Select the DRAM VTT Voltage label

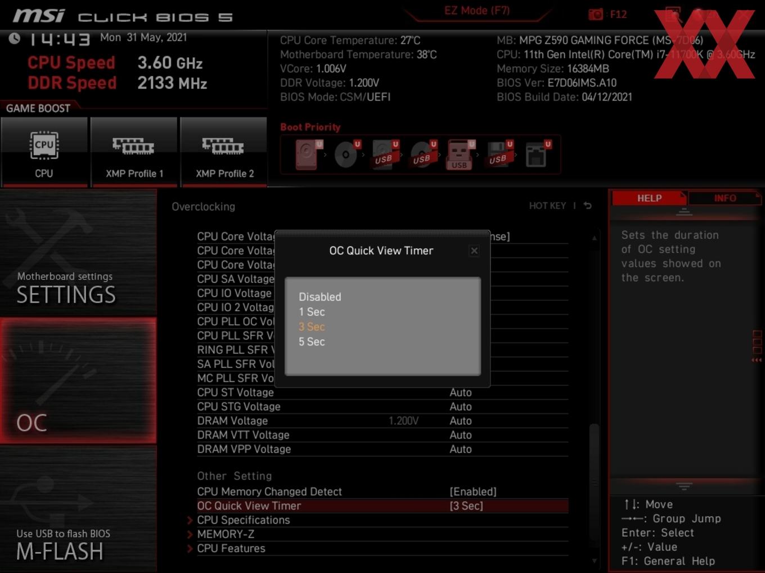[x=243, y=435]
